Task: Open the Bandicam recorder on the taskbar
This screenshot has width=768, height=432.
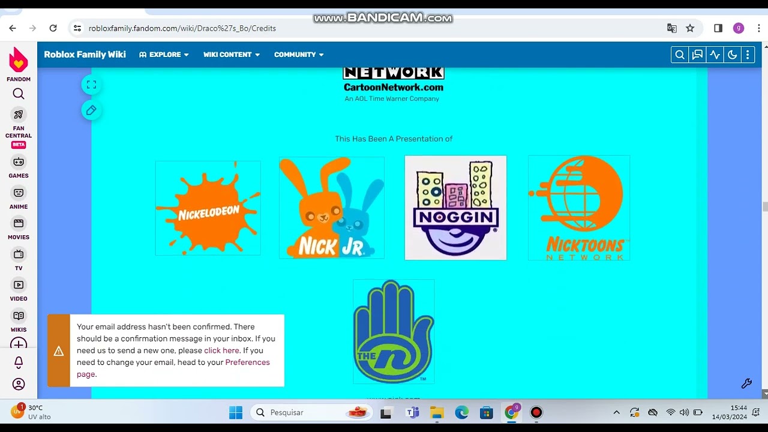Action: (536, 413)
